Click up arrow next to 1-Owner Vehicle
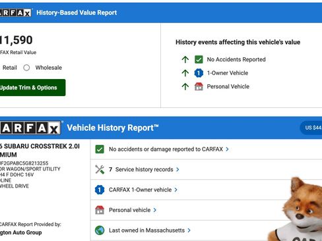 point(185,73)
